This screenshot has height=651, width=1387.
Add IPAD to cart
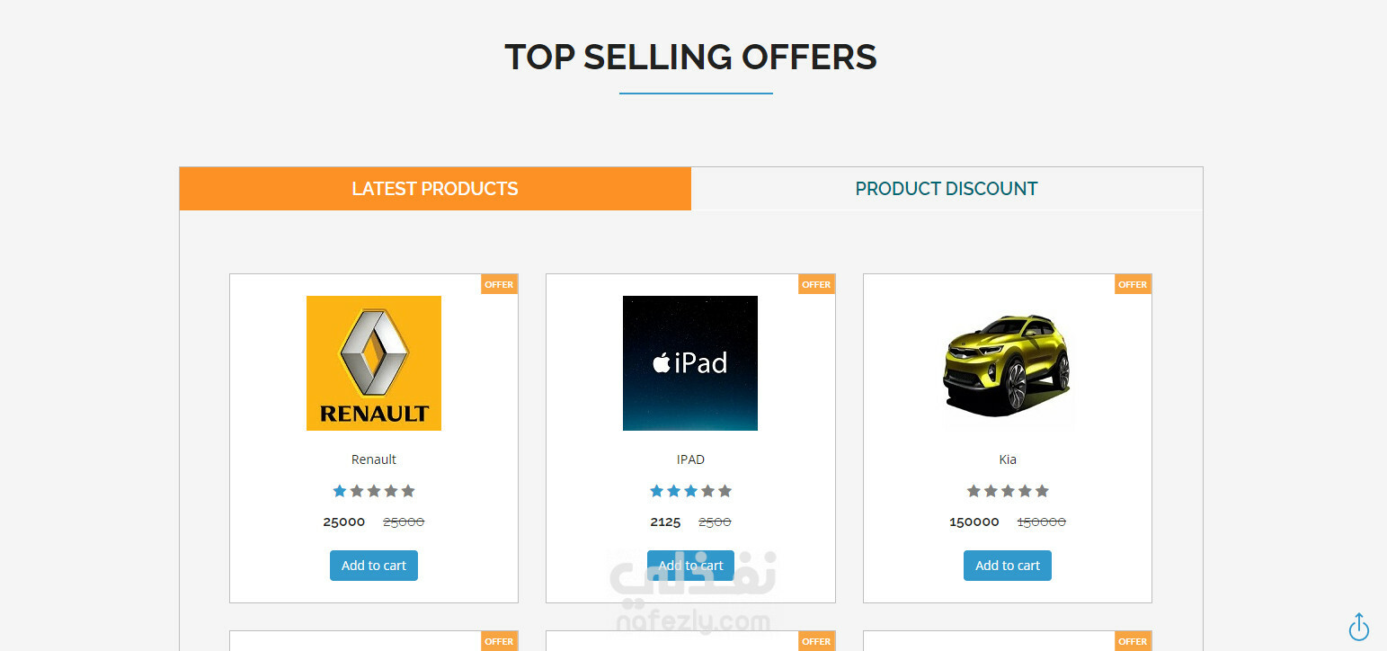(x=690, y=566)
